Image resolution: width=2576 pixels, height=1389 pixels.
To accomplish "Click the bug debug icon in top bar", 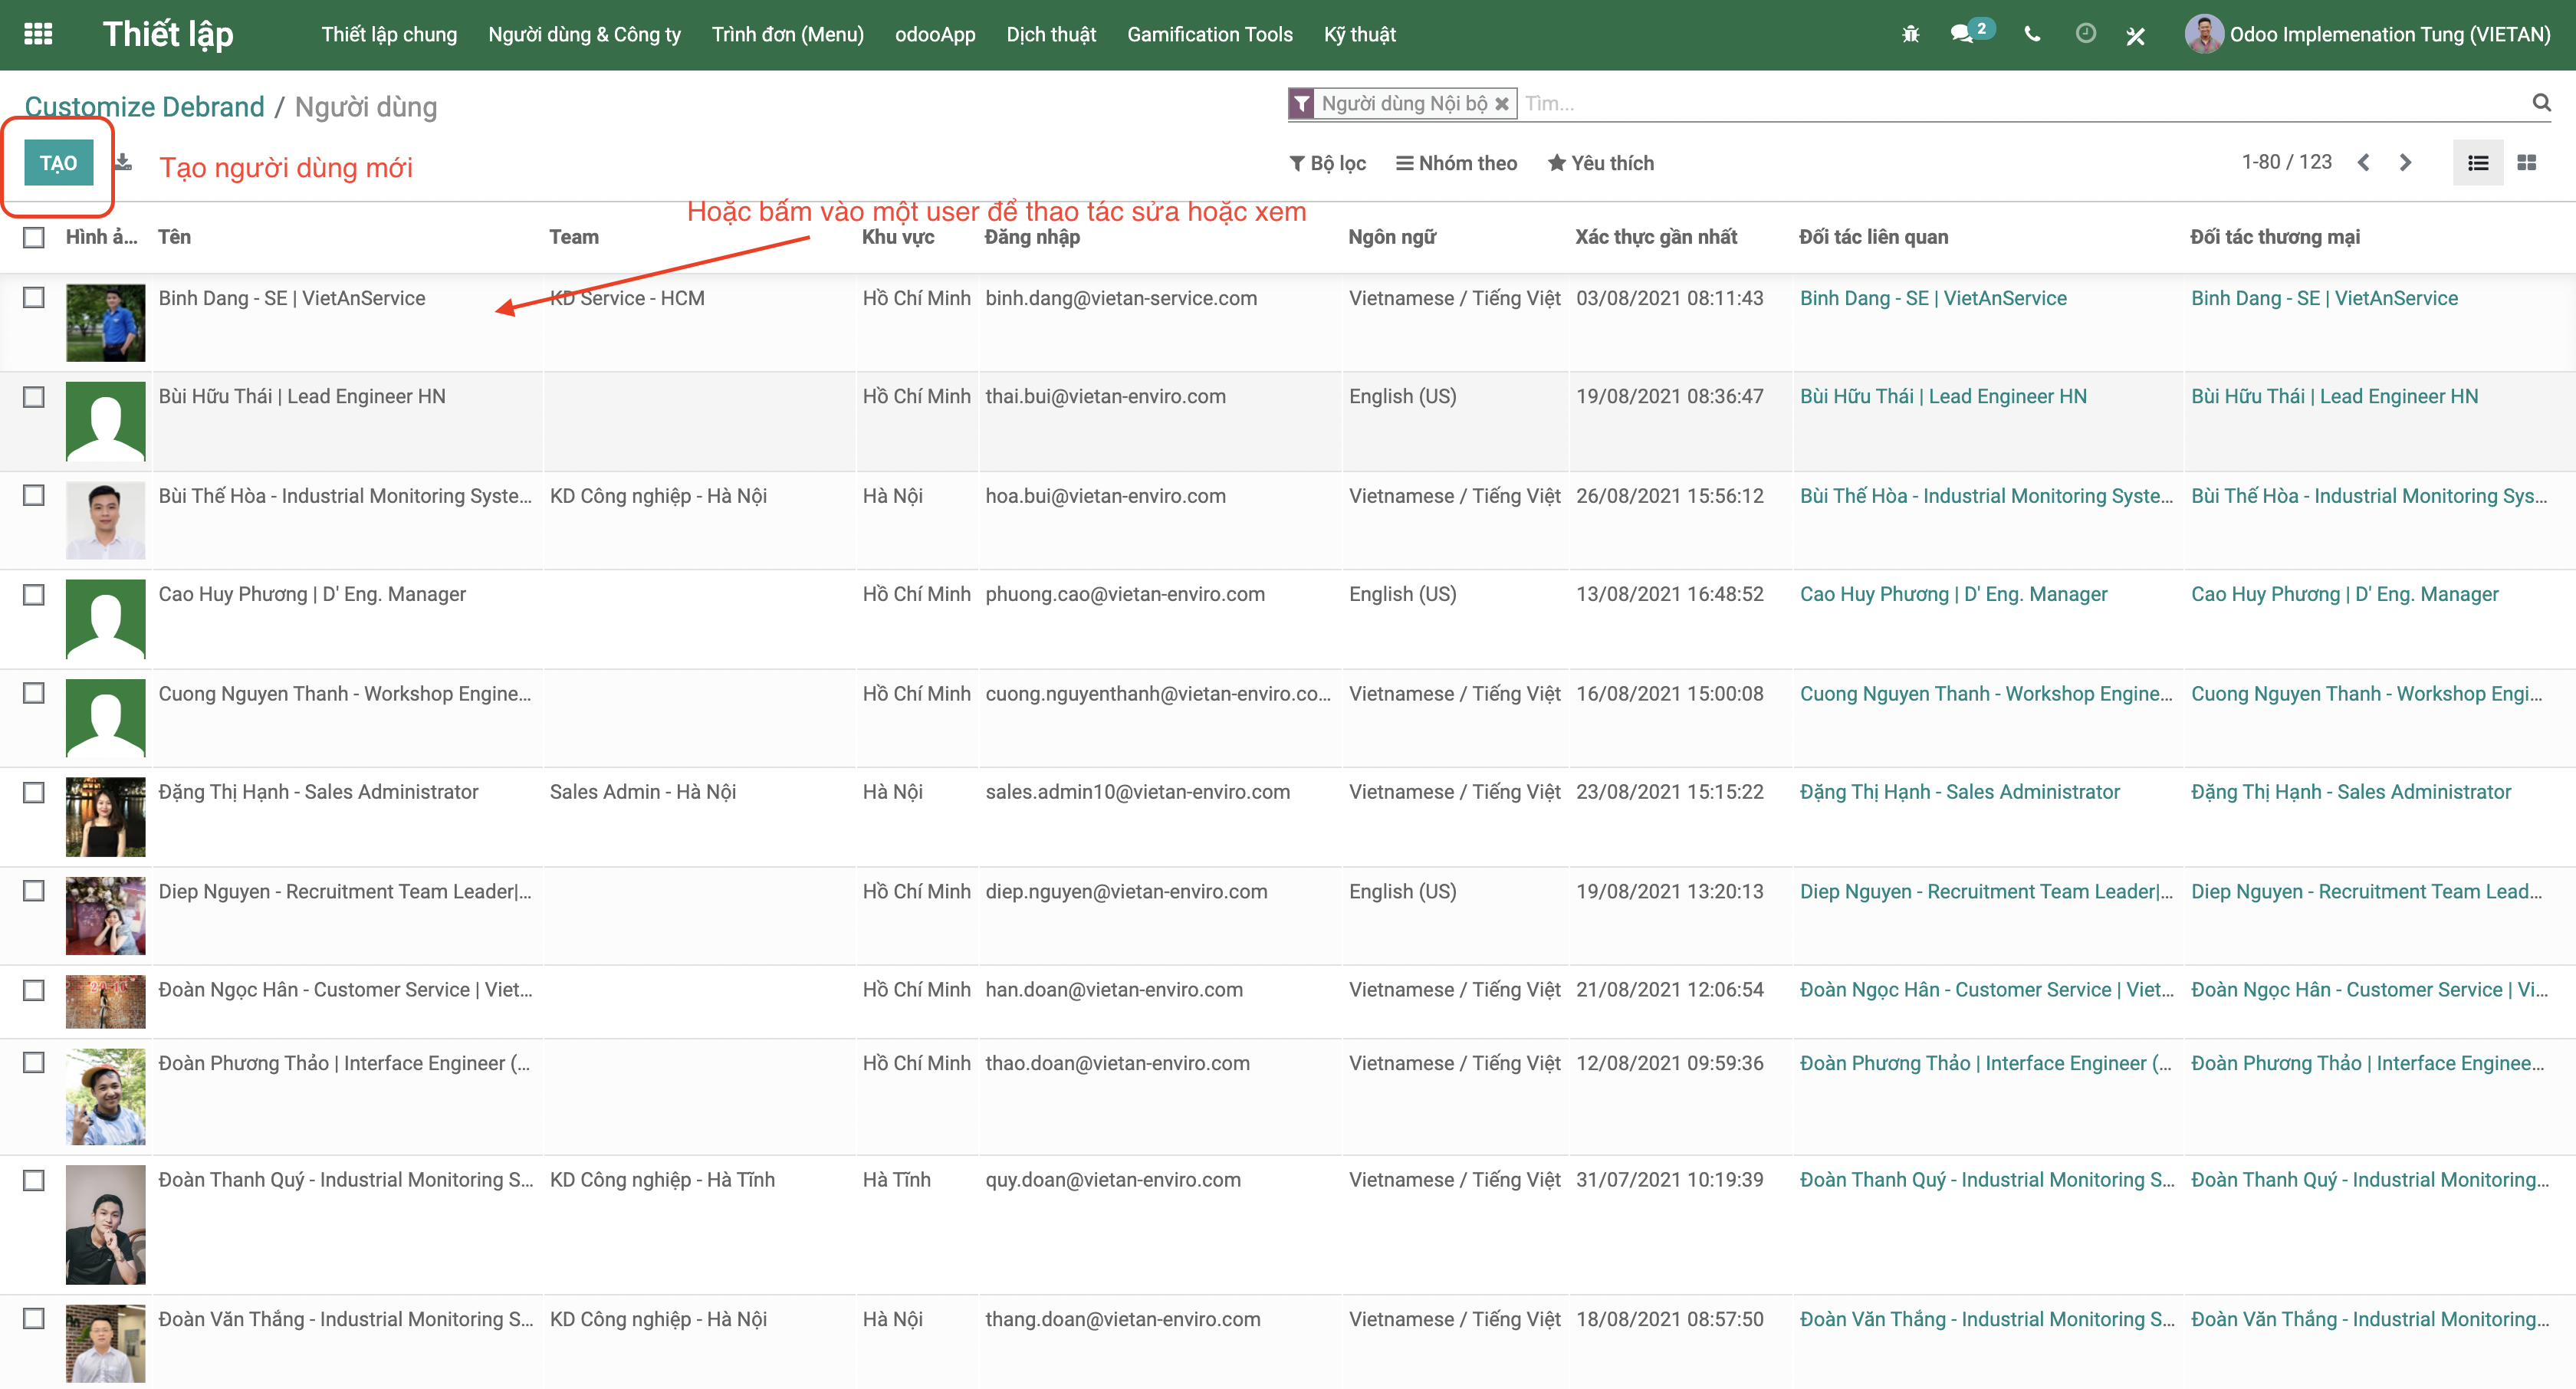I will tap(1910, 34).
